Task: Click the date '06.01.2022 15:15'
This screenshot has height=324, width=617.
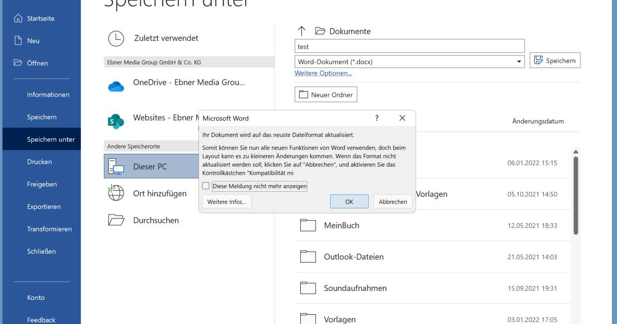Action: 532,163
